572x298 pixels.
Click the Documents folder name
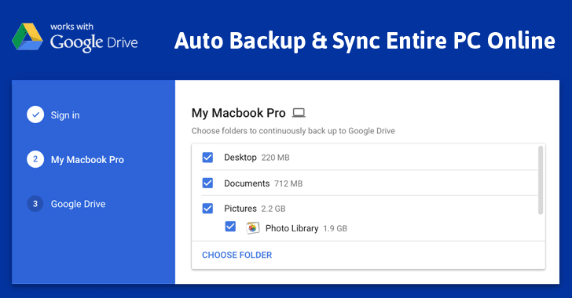(x=247, y=184)
